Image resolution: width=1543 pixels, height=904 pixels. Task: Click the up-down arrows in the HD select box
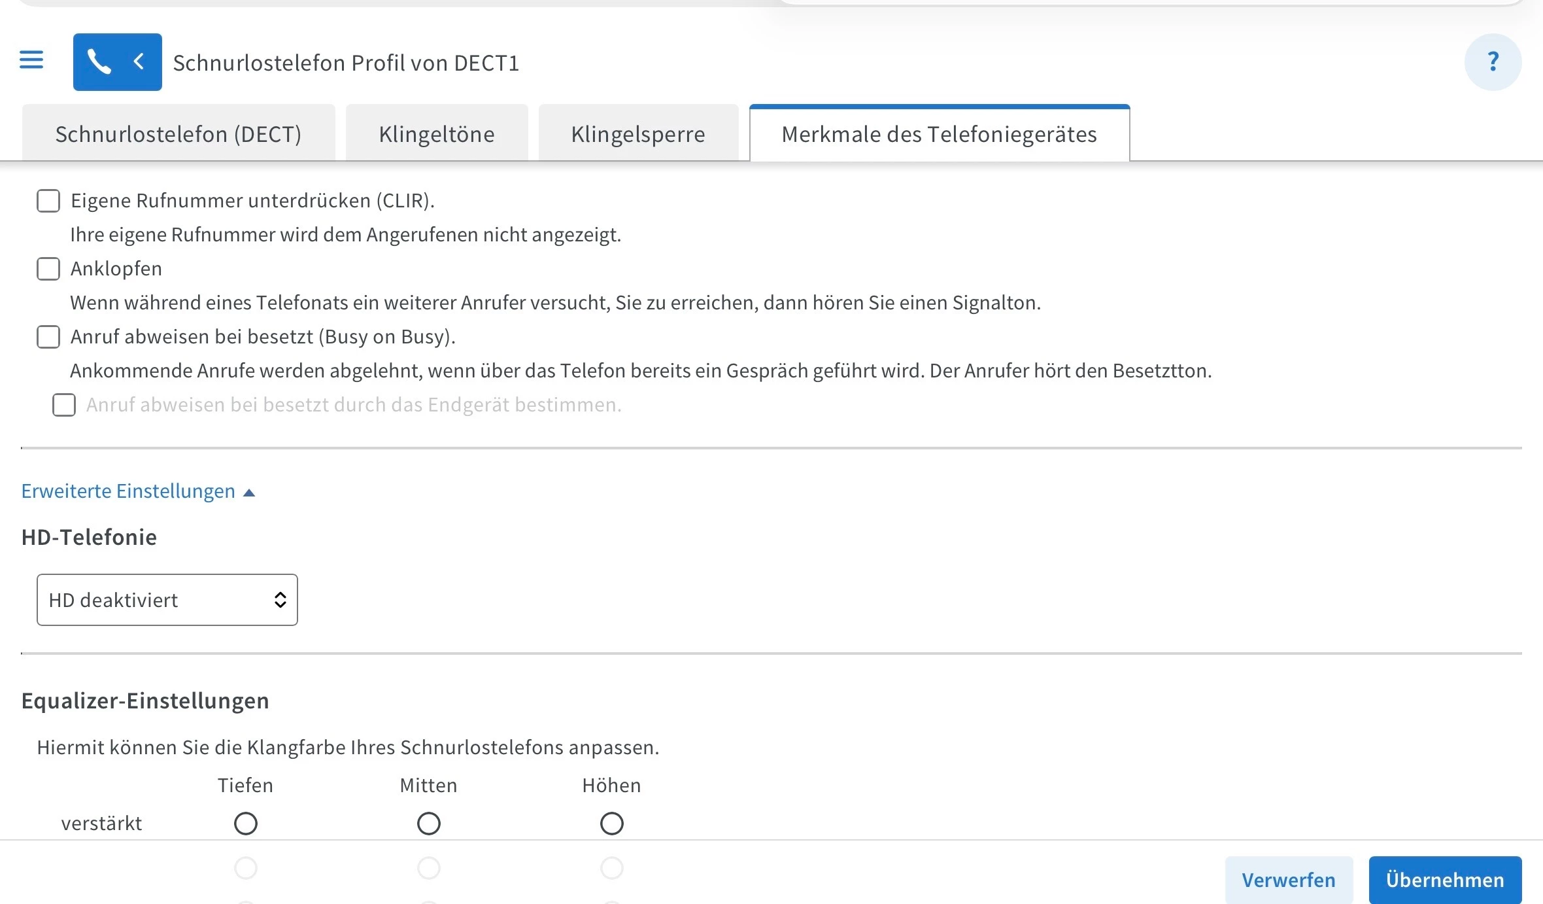click(x=280, y=600)
